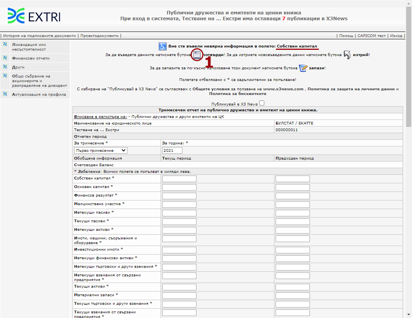Click the БУЛСТАТ value 000000011

pos(286,130)
